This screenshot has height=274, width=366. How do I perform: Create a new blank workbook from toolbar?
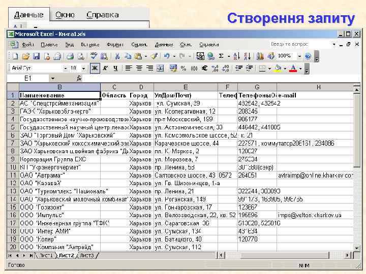pos(15,56)
